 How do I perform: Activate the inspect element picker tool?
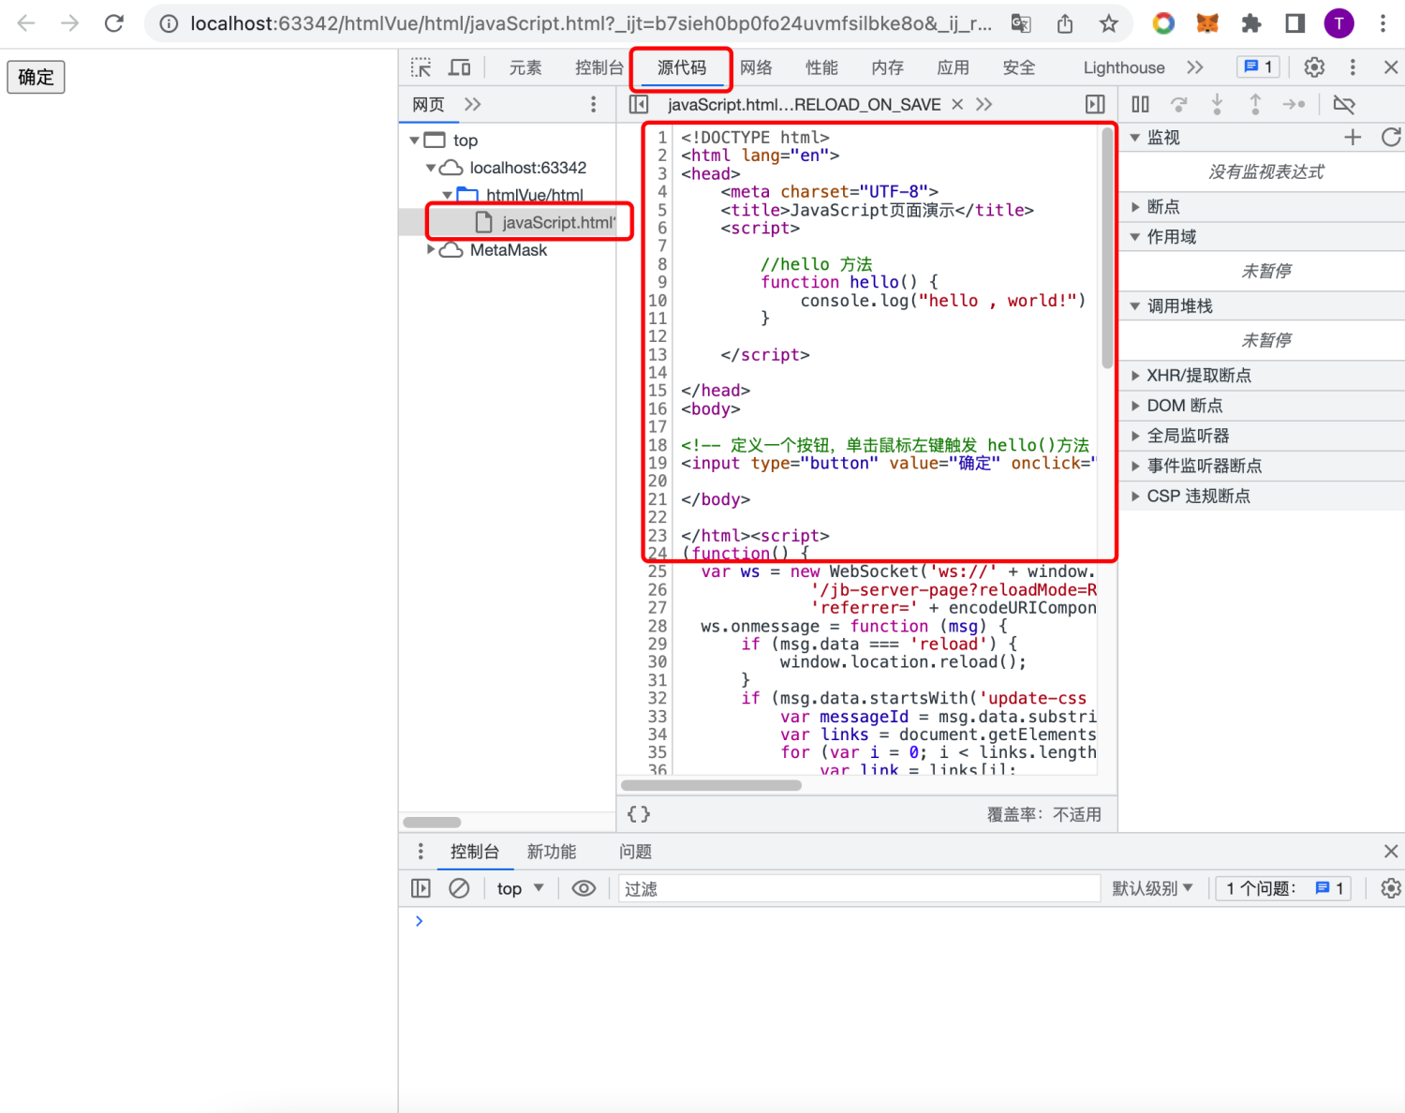click(x=421, y=67)
